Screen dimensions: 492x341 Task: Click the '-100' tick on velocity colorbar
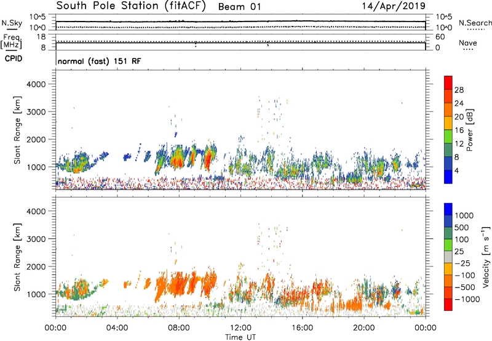click(x=464, y=275)
